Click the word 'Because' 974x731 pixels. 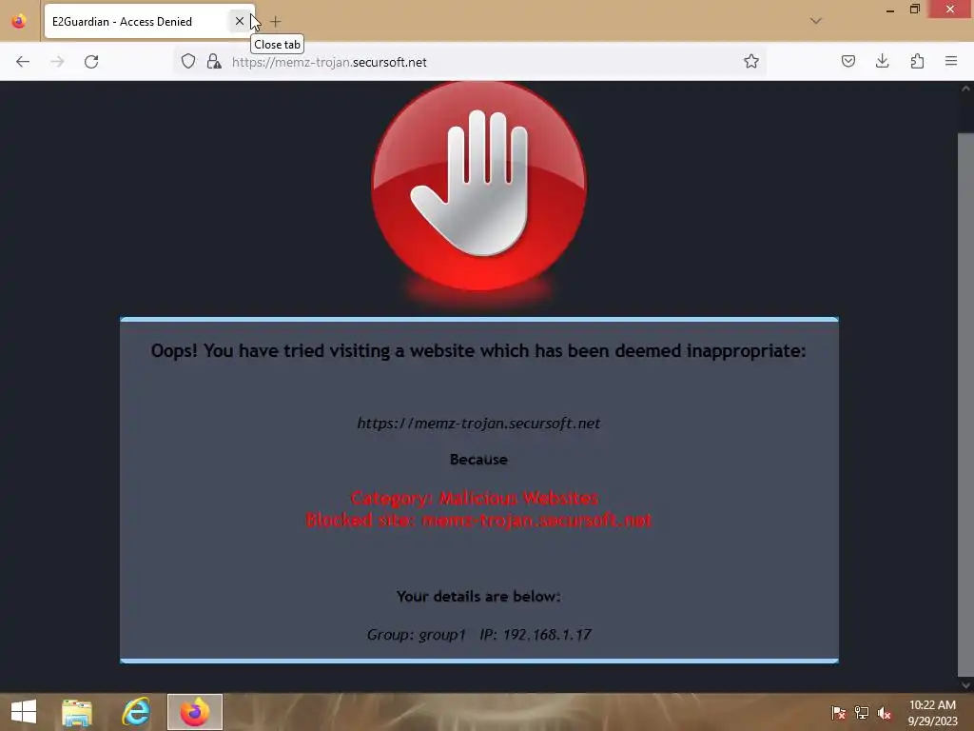tap(478, 460)
